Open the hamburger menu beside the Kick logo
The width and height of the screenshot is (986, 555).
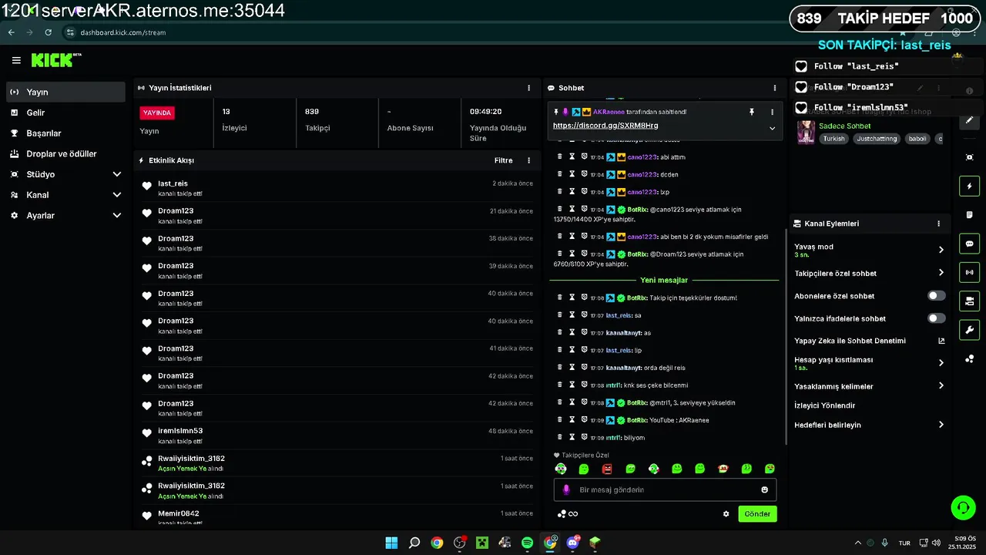pyautogui.click(x=16, y=60)
